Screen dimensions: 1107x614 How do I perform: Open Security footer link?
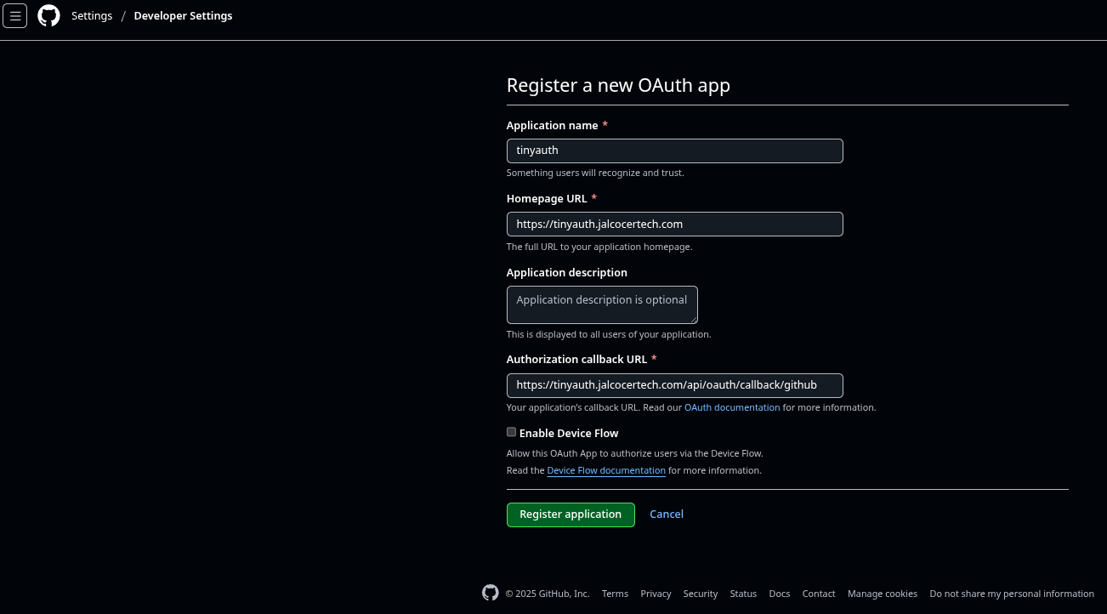tap(701, 594)
